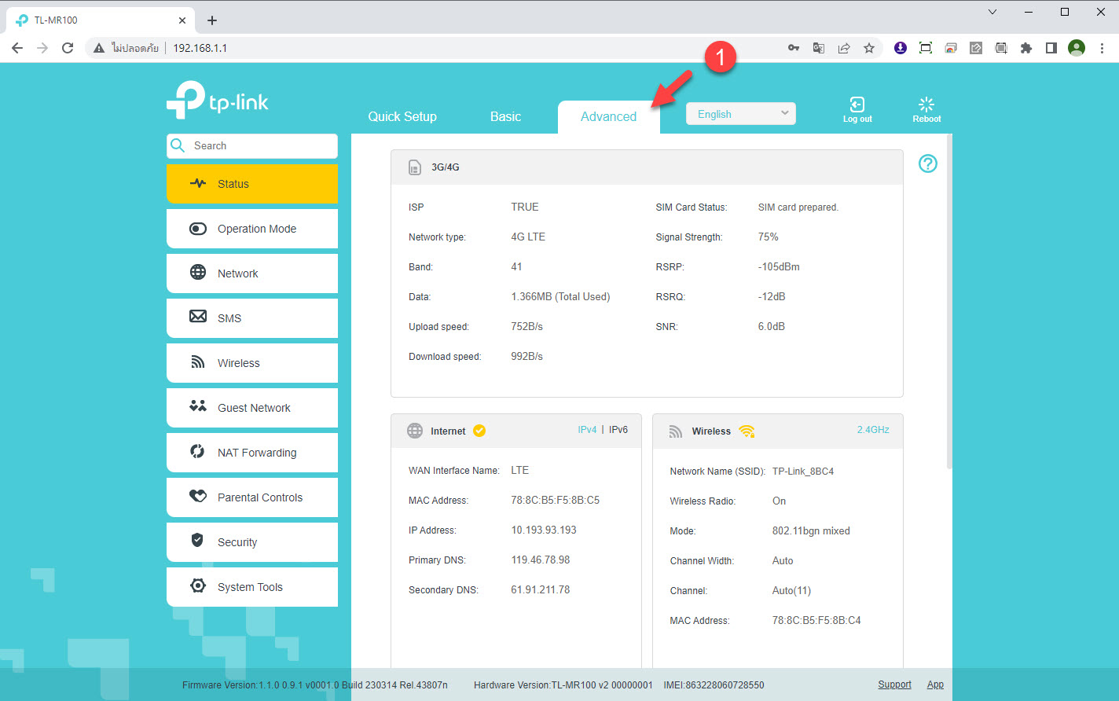Select the Advanced tab
This screenshot has width=1119, height=701.
609,116
